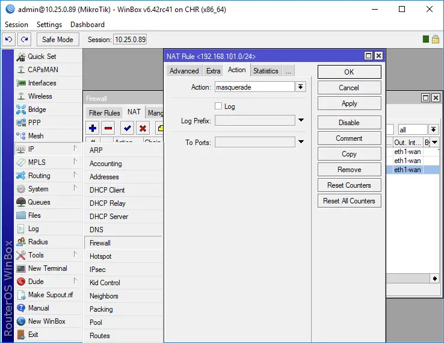Expand the IP submenu

point(75,149)
